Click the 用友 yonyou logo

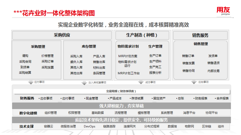(223, 11)
